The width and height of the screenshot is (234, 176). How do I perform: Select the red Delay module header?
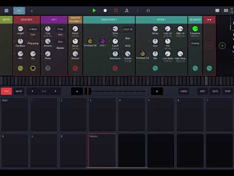tap(27, 20)
